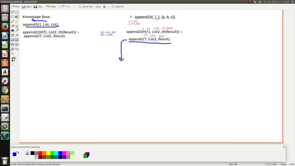Choose the purple palette color
The image size is (295, 166).
click(x=64, y=157)
